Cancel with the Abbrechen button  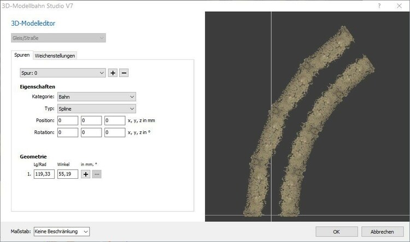pos(382,232)
